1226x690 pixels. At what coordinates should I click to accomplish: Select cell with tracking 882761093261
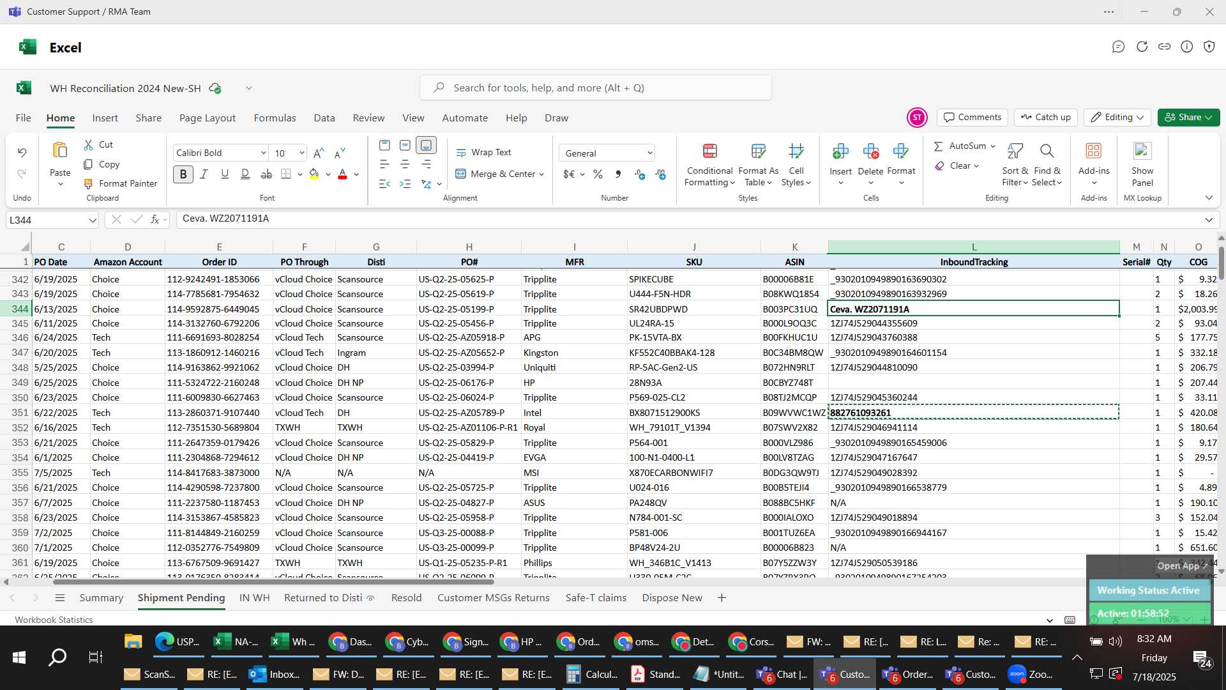973,413
